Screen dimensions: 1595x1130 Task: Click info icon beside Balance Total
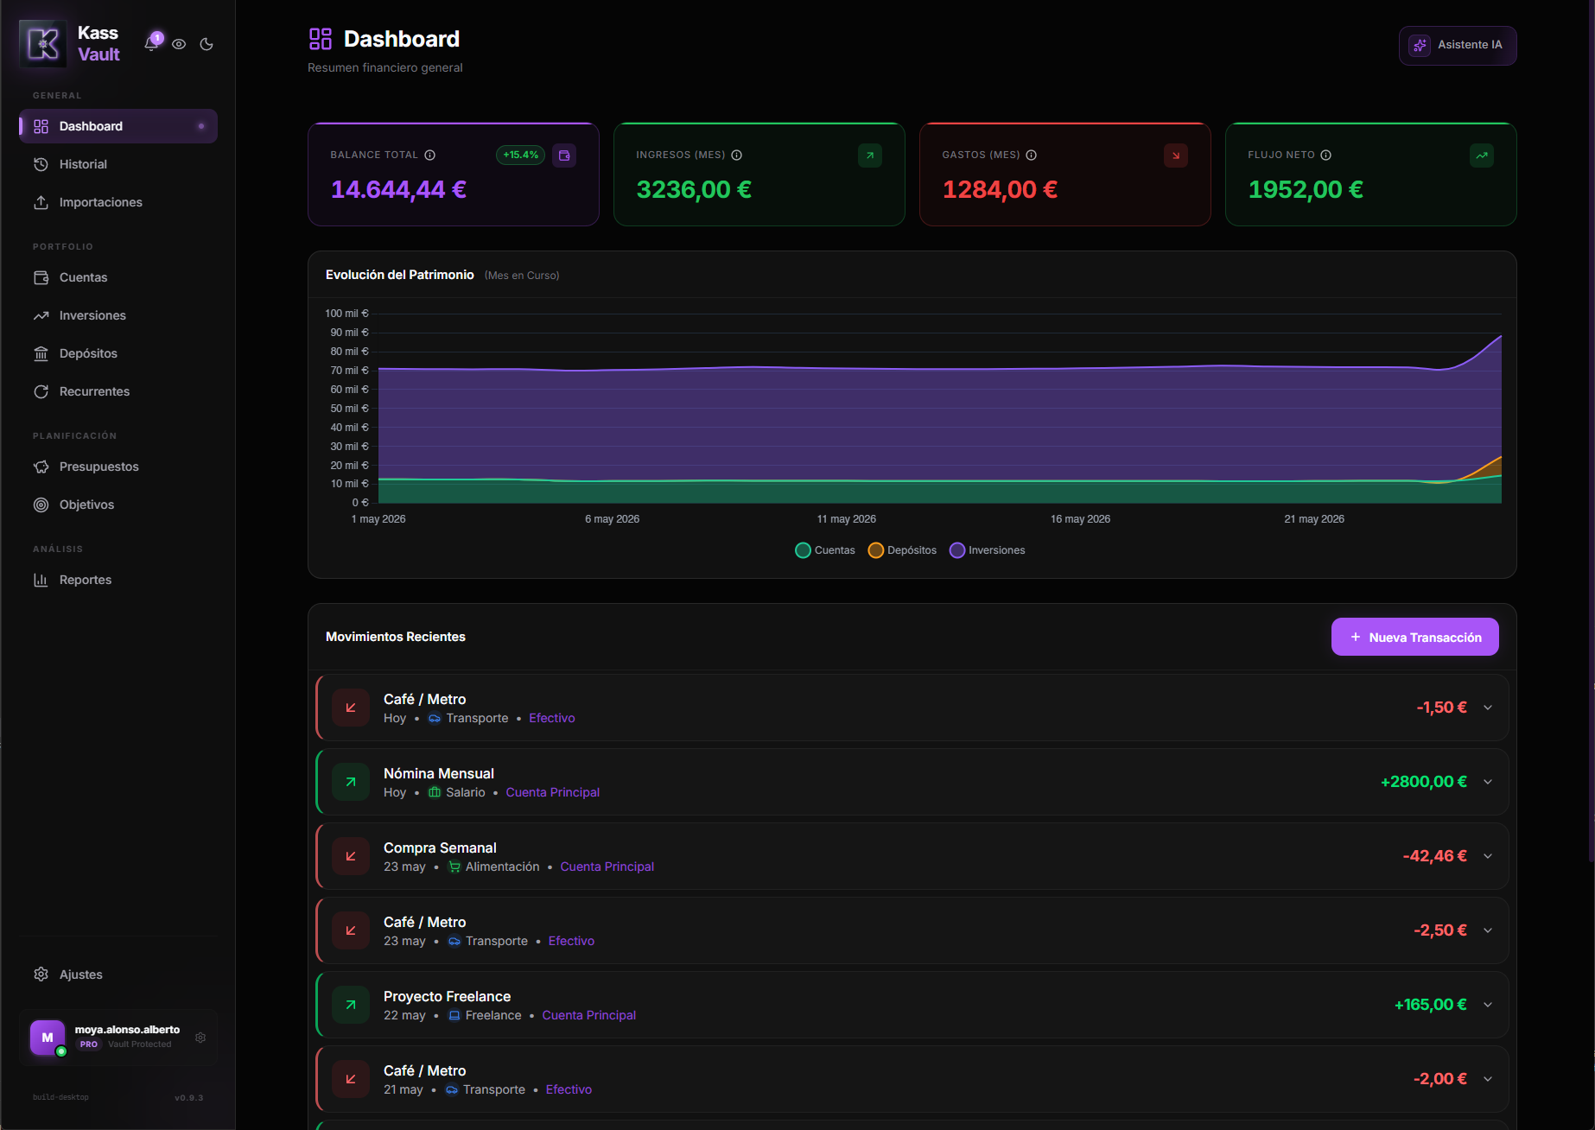coord(430,156)
